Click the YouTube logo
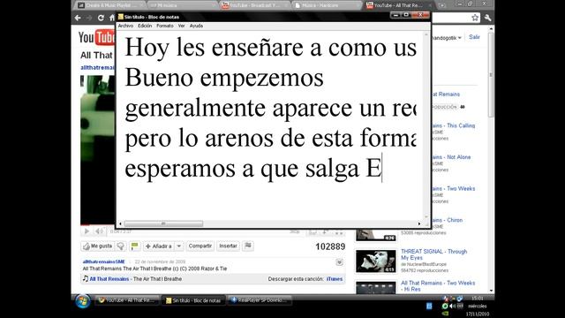Screen dimensions: 565x318 pyautogui.click(x=96, y=37)
